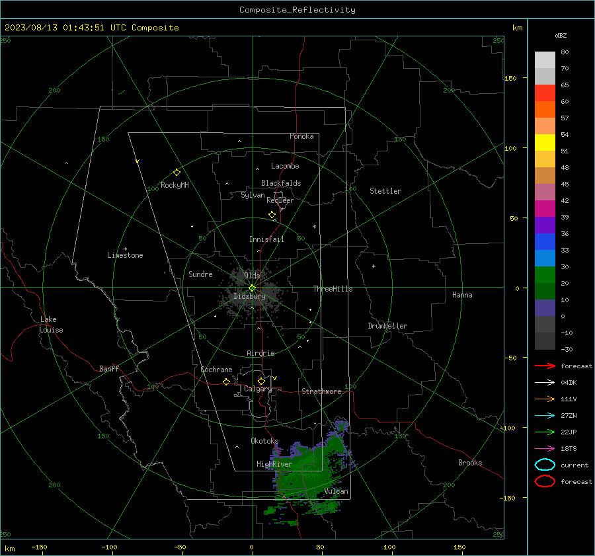The width and height of the screenshot is (595, 556).
Task: Click the Drumheller label
Action: (x=387, y=326)
